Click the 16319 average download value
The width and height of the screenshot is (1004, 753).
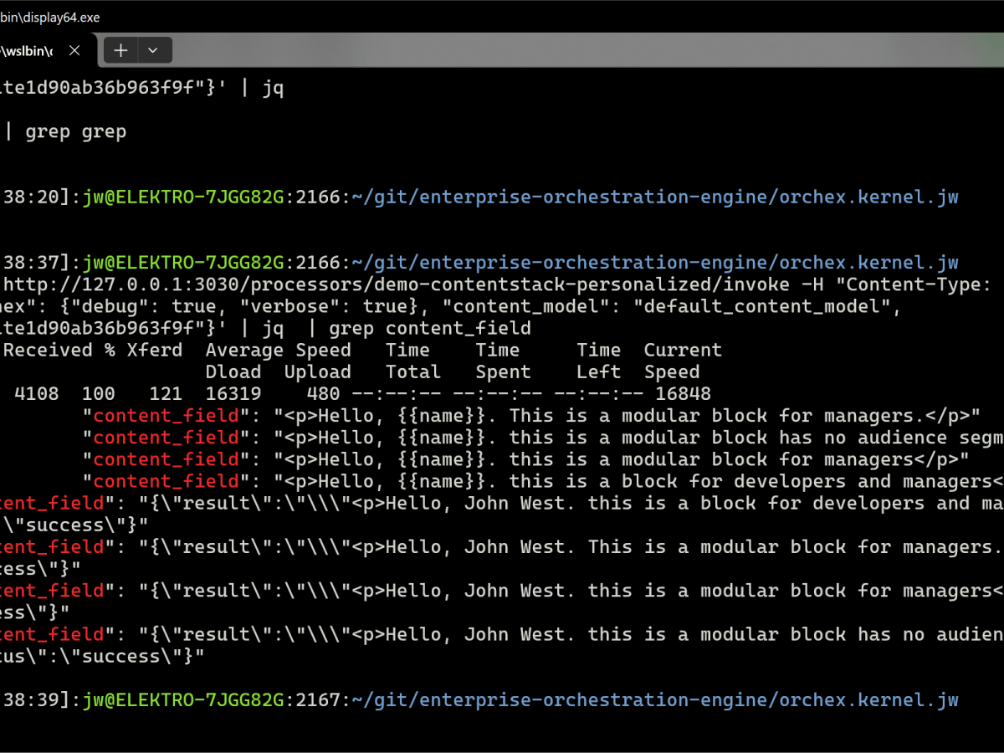(x=233, y=393)
